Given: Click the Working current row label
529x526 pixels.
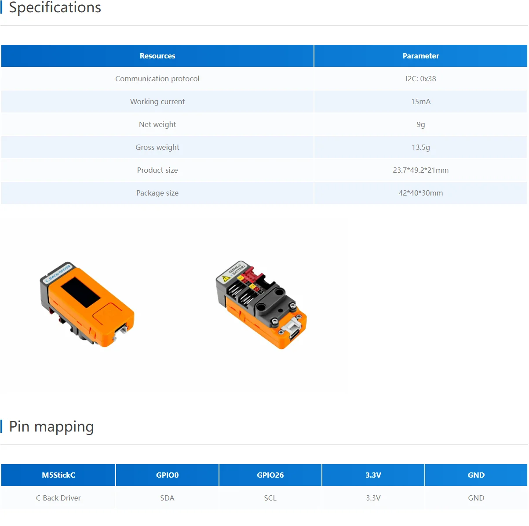Looking at the screenshot, I should (157, 102).
